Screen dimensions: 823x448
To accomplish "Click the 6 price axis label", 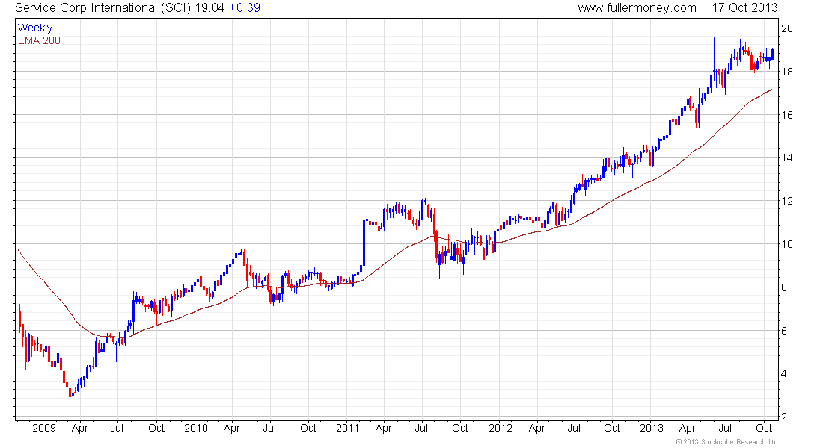I will coord(784,331).
